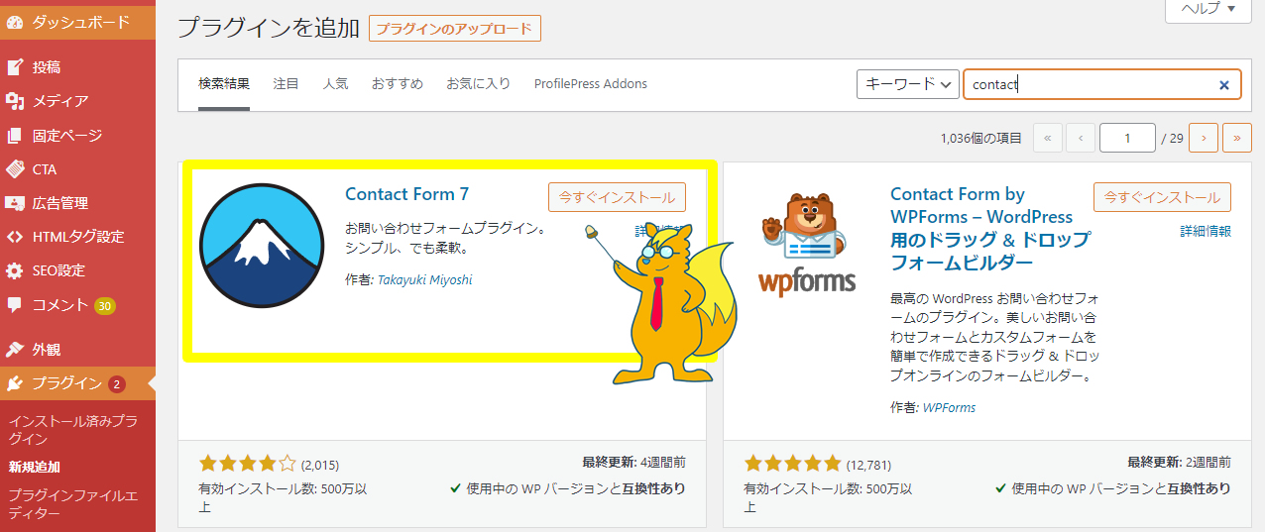Go to the last page » button
Screen dimensions: 1265x532
(x=1236, y=139)
